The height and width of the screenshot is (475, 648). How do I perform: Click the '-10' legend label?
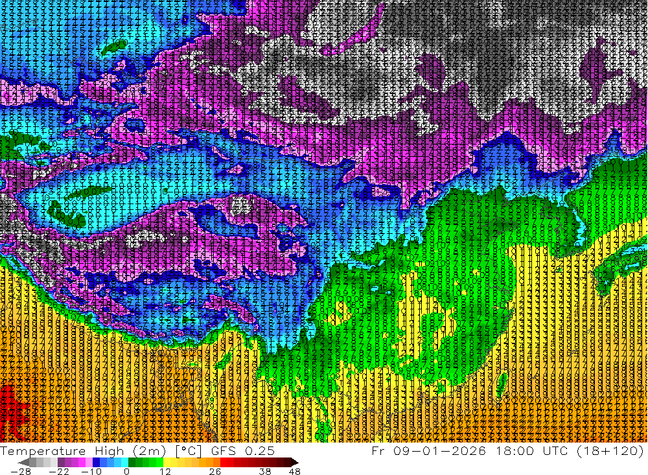[91, 471]
